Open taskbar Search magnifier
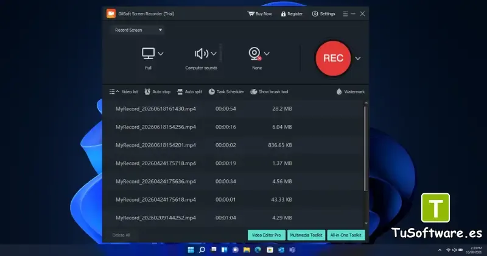487x256 pixels. pyautogui.click(x=202, y=250)
